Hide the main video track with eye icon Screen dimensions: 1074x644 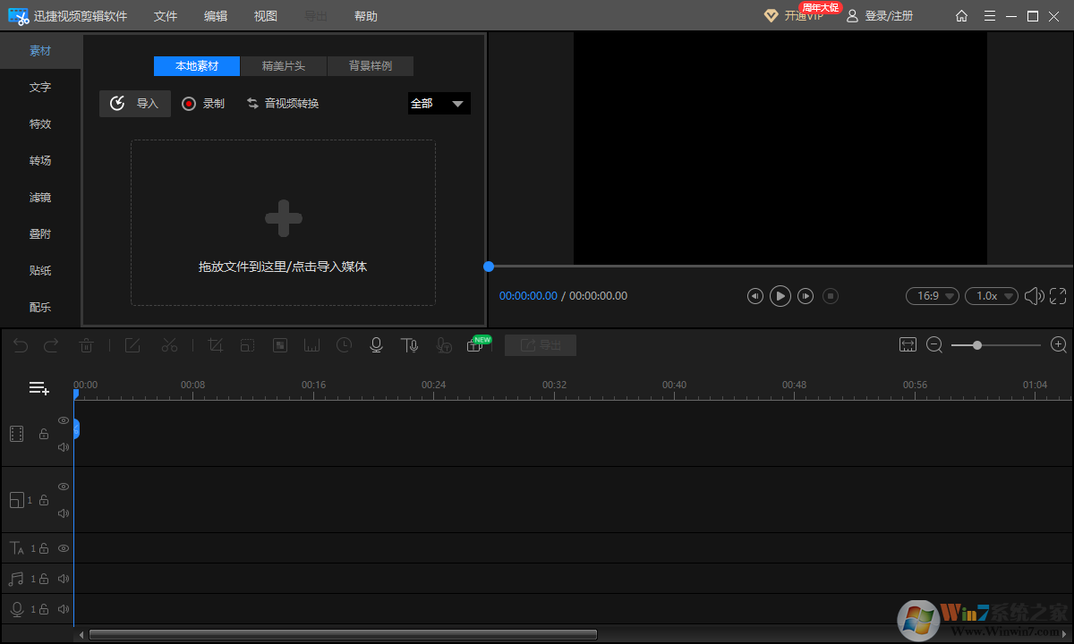64,420
